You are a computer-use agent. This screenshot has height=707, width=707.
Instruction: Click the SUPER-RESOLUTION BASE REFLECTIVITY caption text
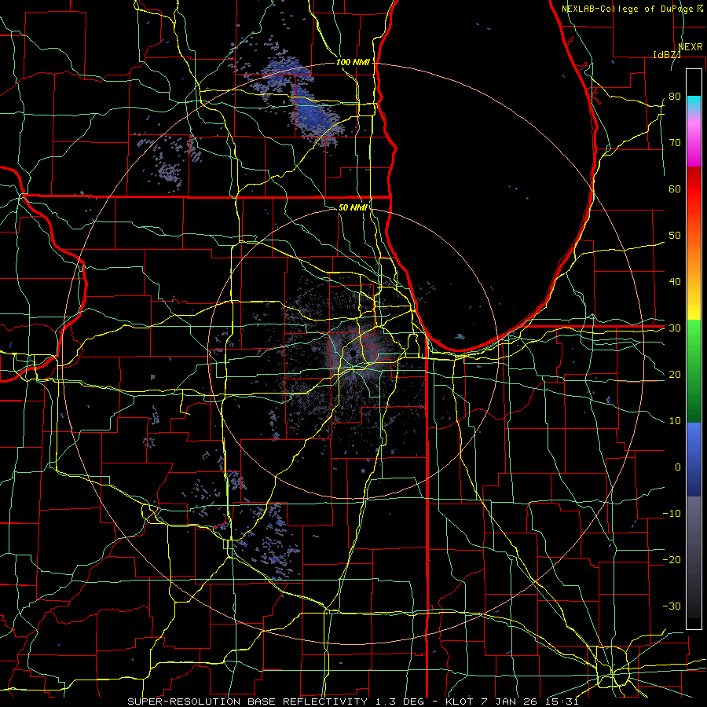coord(247,702)
